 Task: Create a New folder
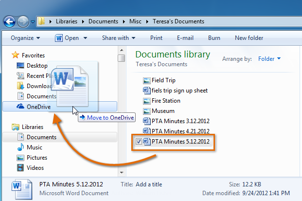[x=249, y=38]
